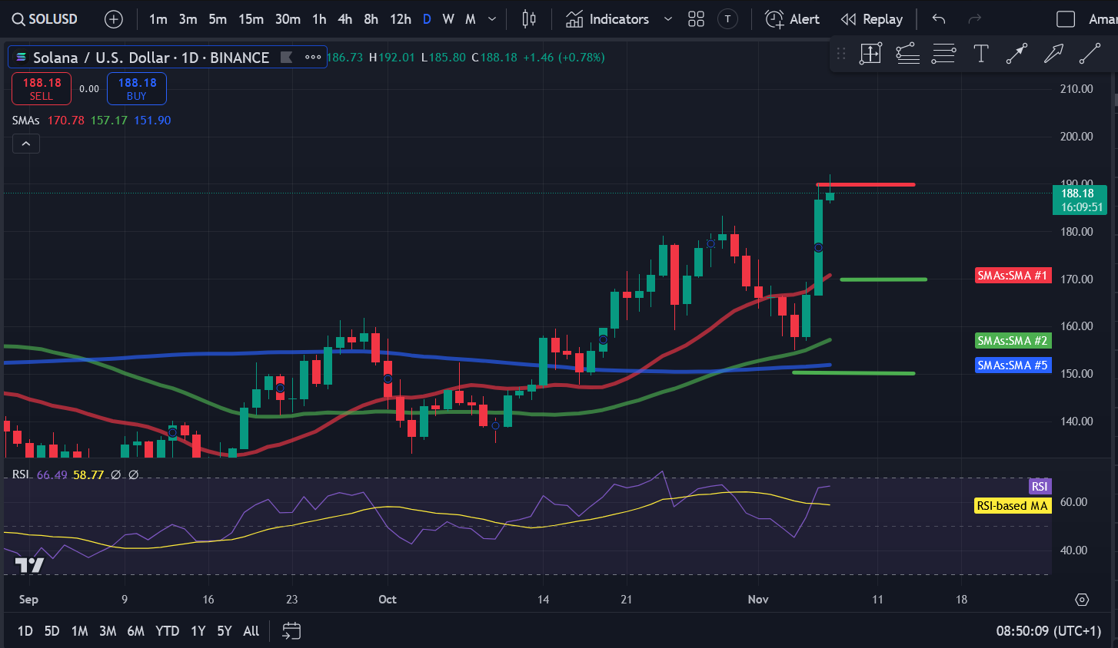This screenshot has height=648, width=1118.
Task: Switch to the 3m timeframe
Action: pyautogui.click(x=188, y=19)
